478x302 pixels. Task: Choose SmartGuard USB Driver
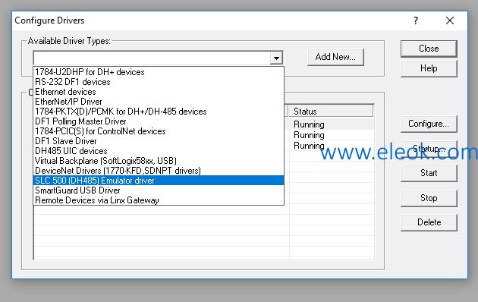point(159,190)
